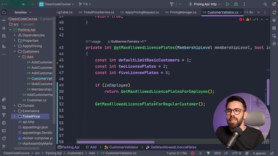Viewport: 278px width, 156px height.
Task: Click the error count indicator in editor
Action: pyautogui.click(x=242, y=19)
